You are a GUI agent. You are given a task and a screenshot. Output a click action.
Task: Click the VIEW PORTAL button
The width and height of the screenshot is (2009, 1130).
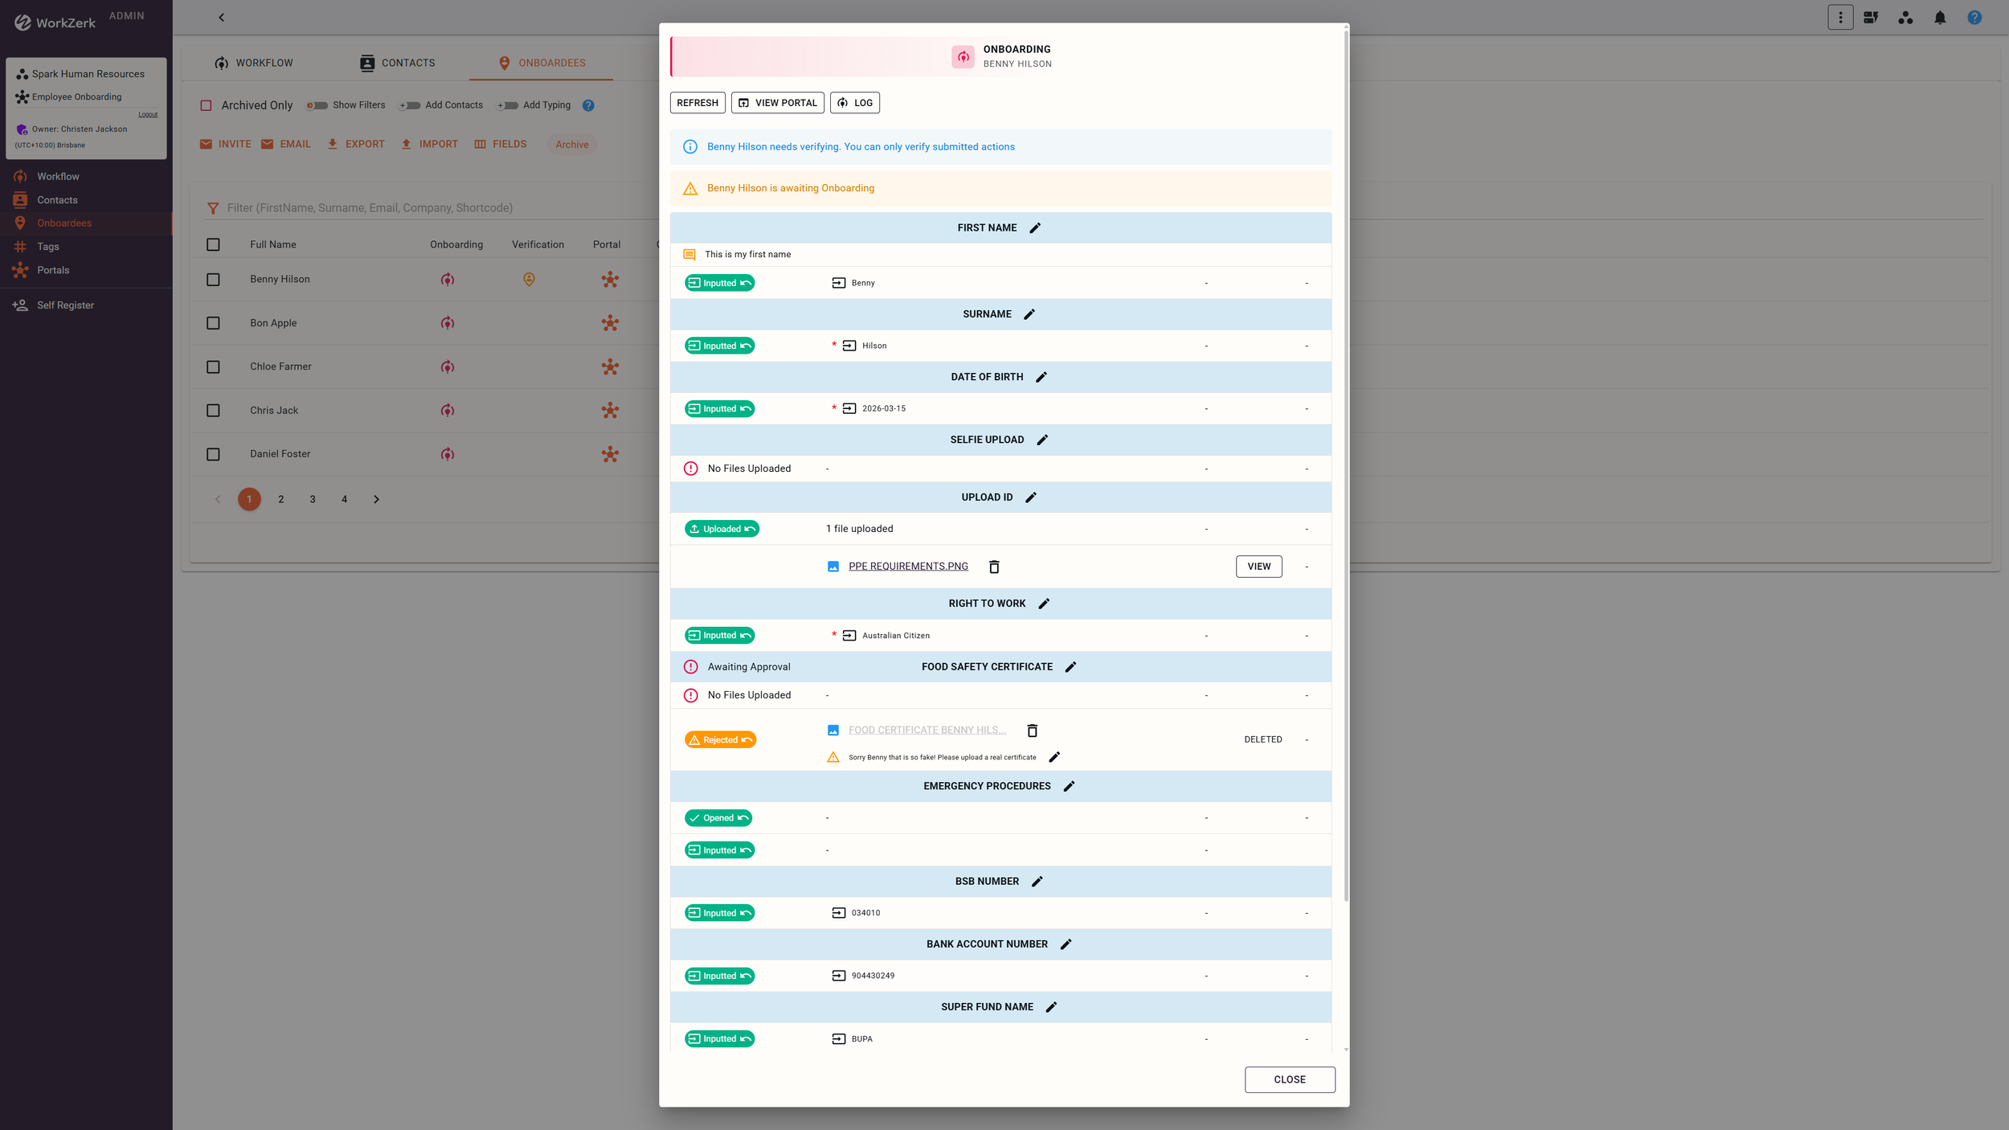777,103
